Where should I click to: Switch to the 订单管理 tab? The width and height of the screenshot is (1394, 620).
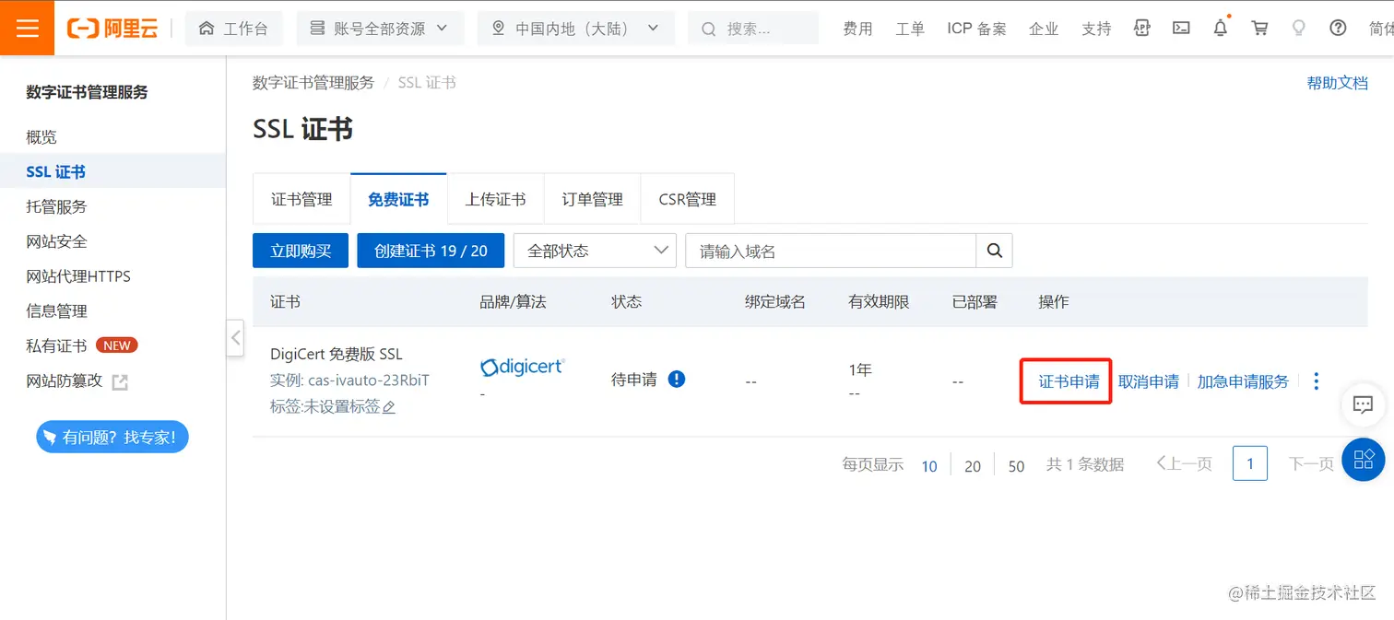tap(592, 199)
